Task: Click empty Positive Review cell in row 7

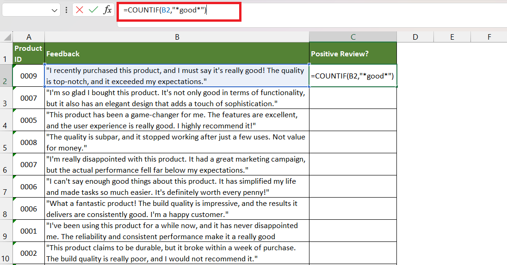Action: [353, 187]
